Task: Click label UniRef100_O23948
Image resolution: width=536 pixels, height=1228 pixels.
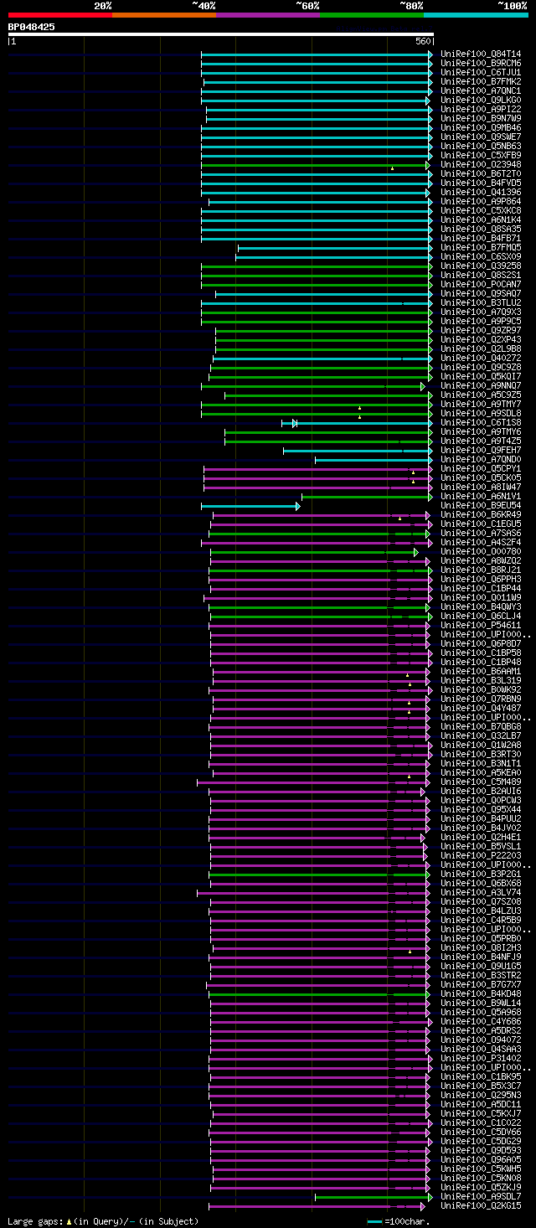Action: click(x=481, y=164)
